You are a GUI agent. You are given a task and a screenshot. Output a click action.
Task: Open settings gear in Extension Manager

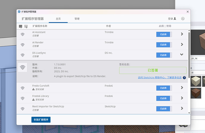tap(183, 19)
